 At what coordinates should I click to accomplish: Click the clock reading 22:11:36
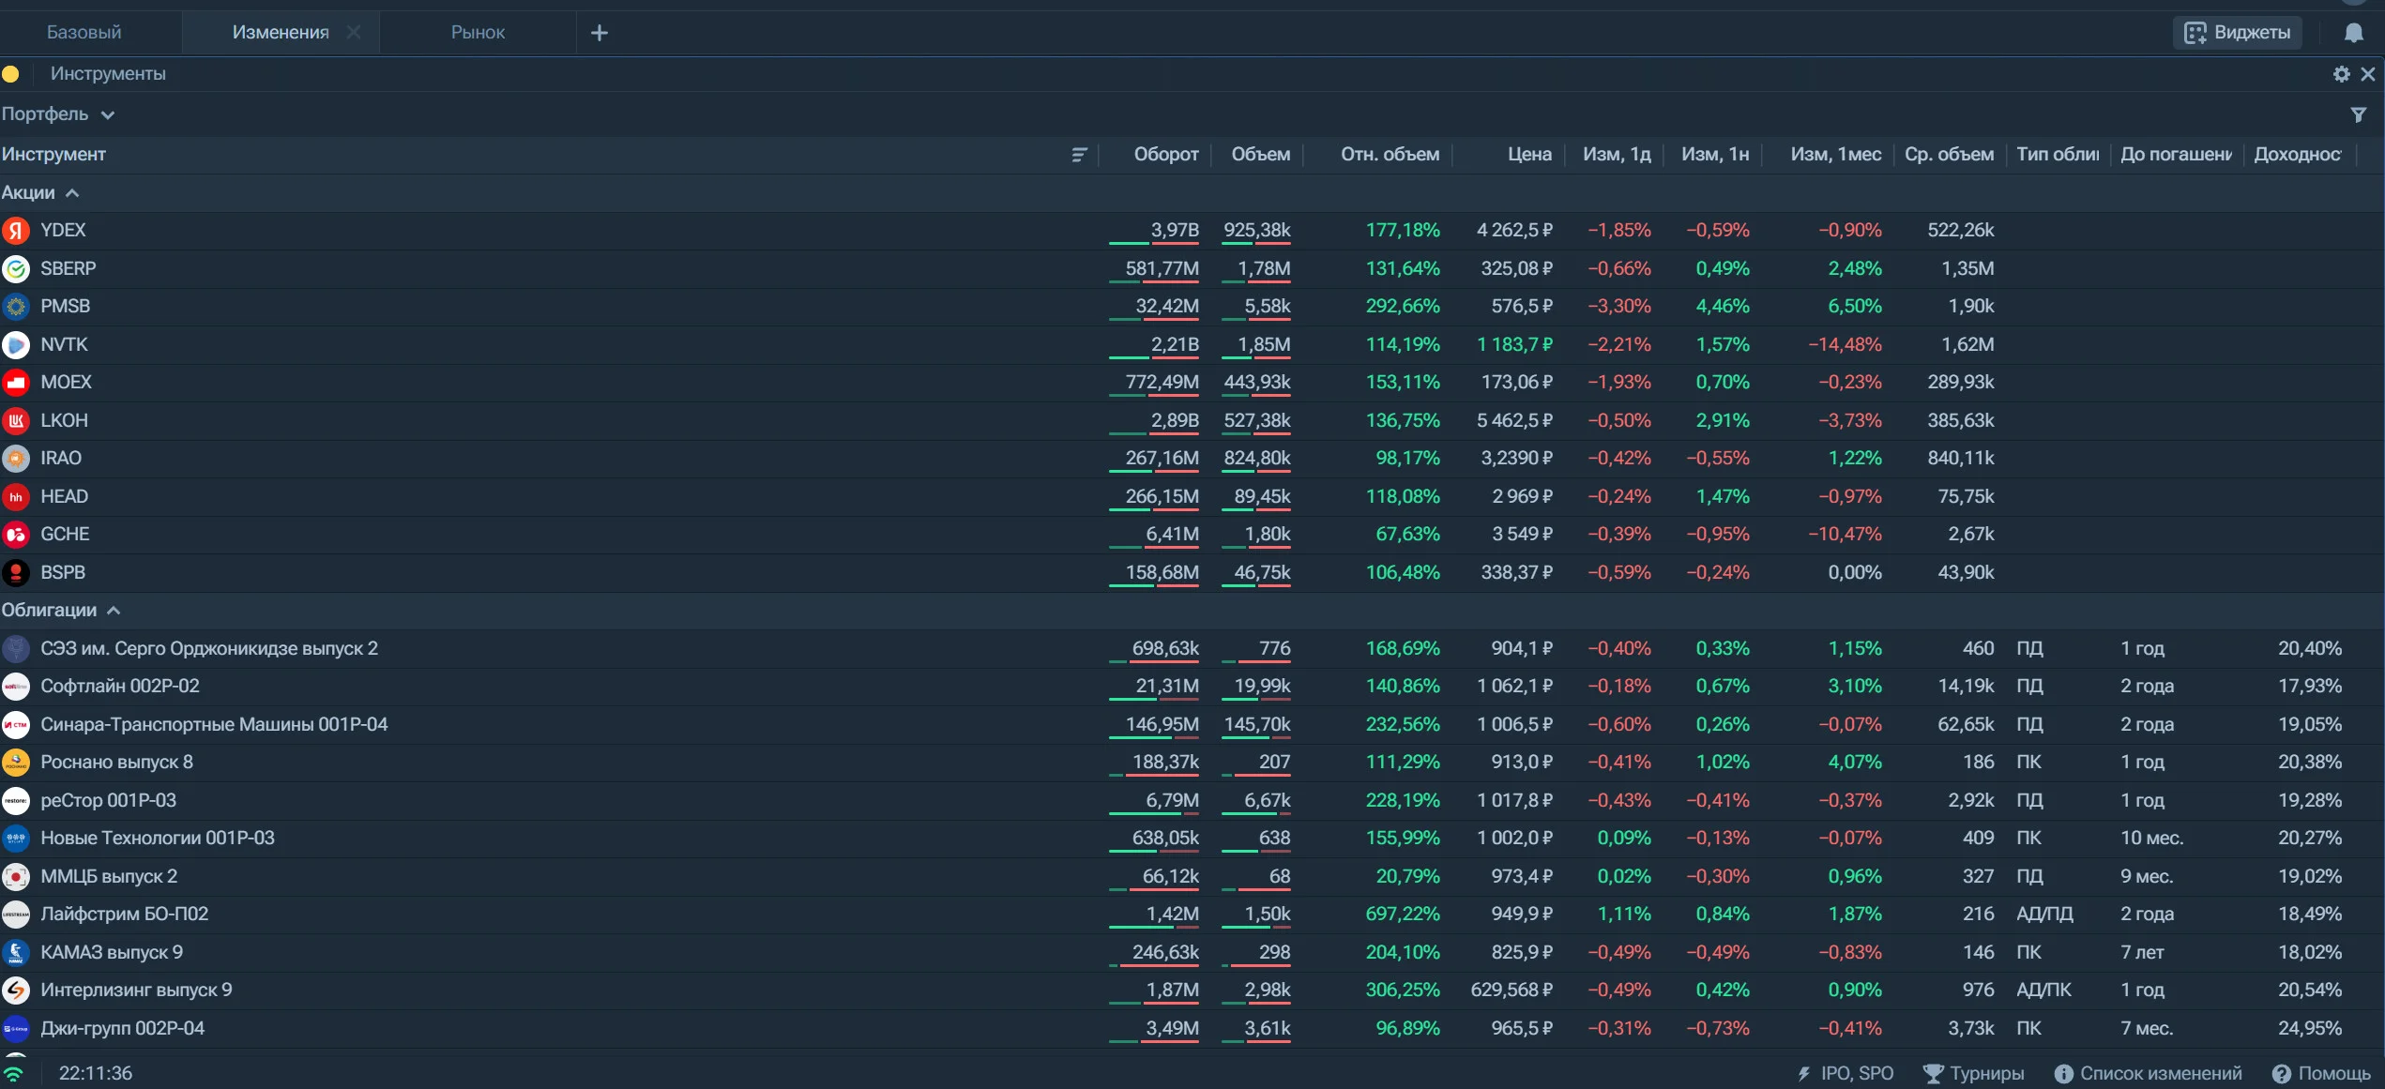tap(96, 1074)
